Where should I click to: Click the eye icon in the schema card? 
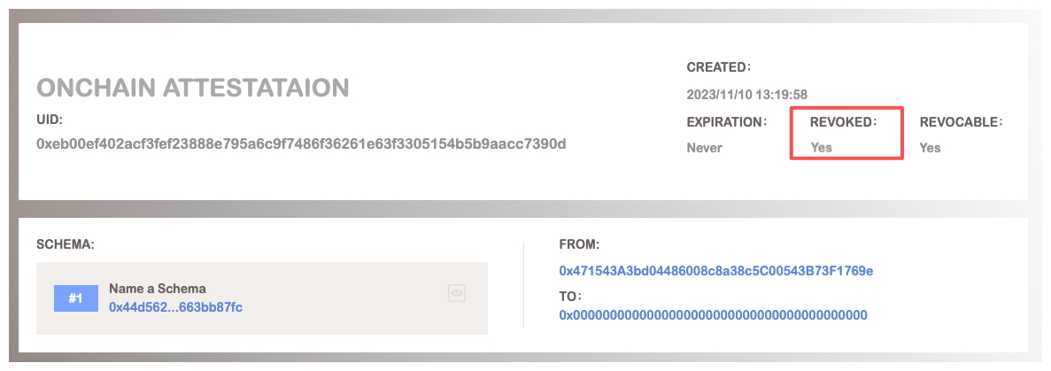[x=457, y=293]
